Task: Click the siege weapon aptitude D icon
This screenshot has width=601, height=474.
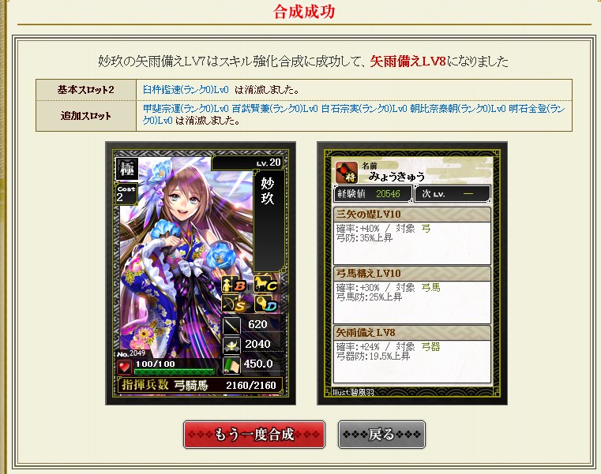Action: point(266,304)
